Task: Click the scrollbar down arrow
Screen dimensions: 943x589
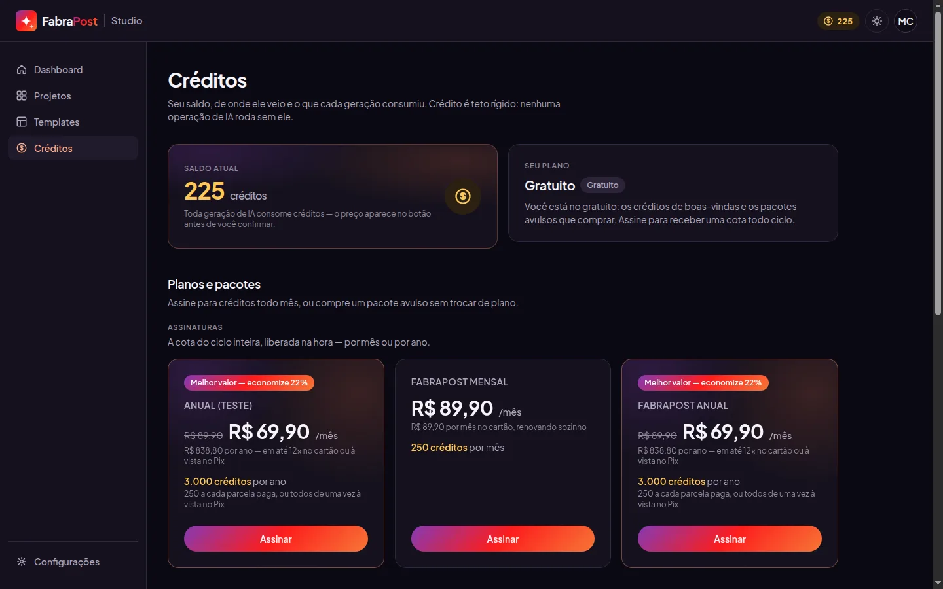Action: (x=938, y=583)
